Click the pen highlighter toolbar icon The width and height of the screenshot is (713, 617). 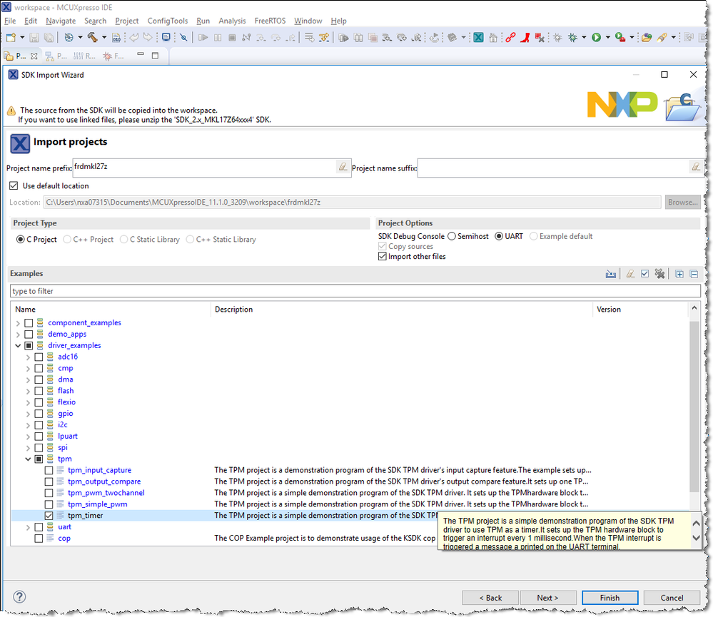(x=662, y=37)
